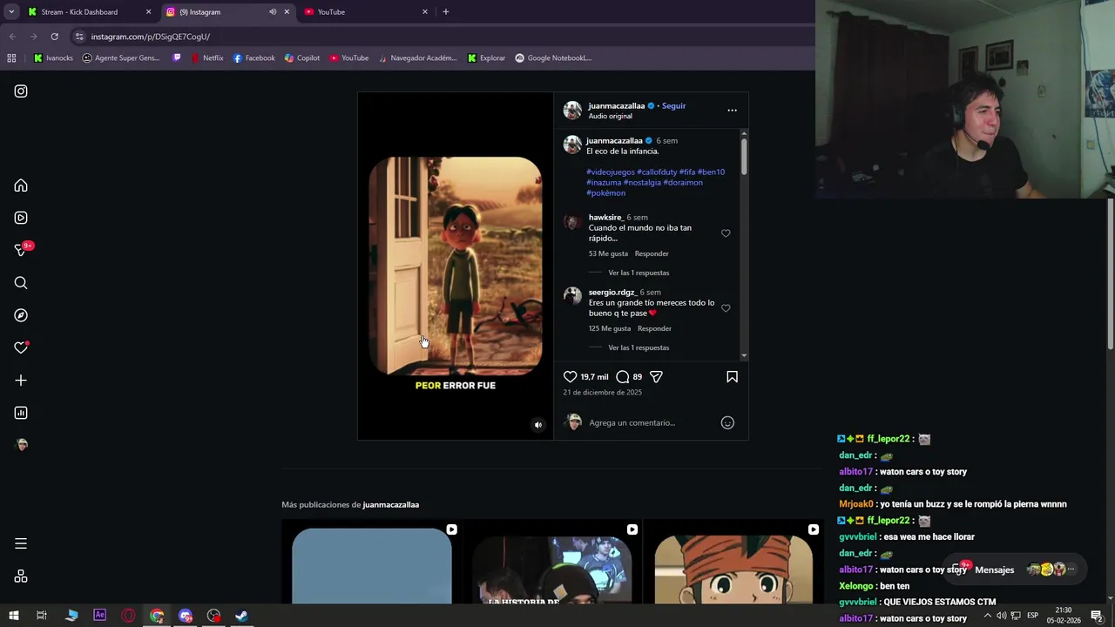
Task: Open a new browser tab
Action: pos(446,12)
